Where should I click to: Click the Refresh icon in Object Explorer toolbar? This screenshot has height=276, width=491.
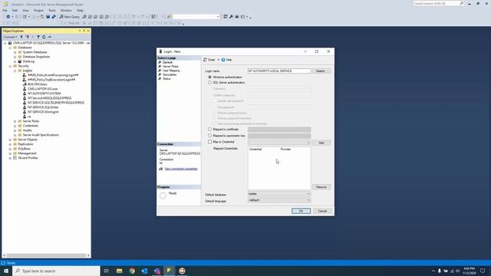pos(44,37)
